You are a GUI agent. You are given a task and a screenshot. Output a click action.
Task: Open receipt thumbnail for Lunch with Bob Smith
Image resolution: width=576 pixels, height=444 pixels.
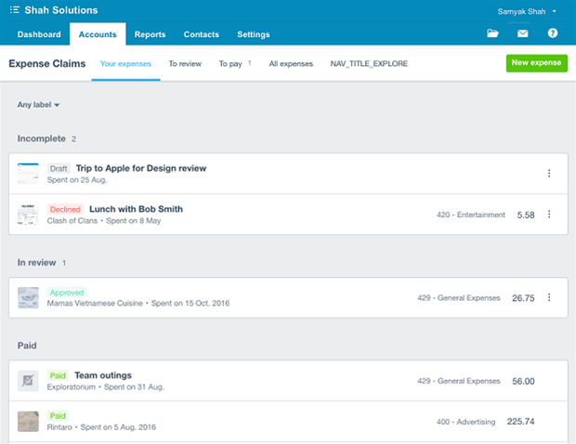click(28, 214)
